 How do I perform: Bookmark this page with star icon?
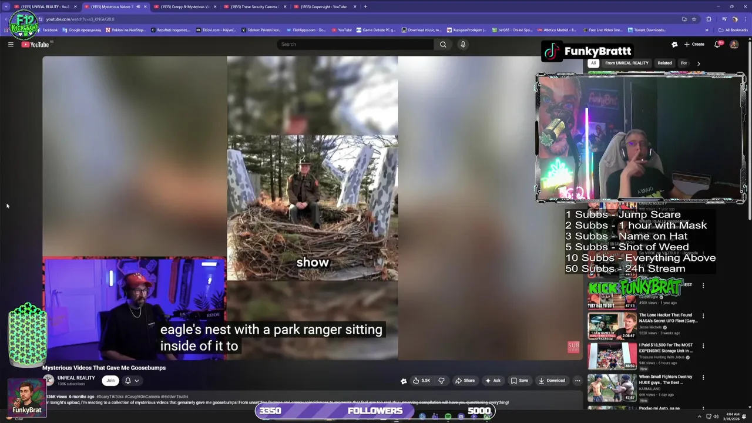pyautogui.click(x=694, y=19)
